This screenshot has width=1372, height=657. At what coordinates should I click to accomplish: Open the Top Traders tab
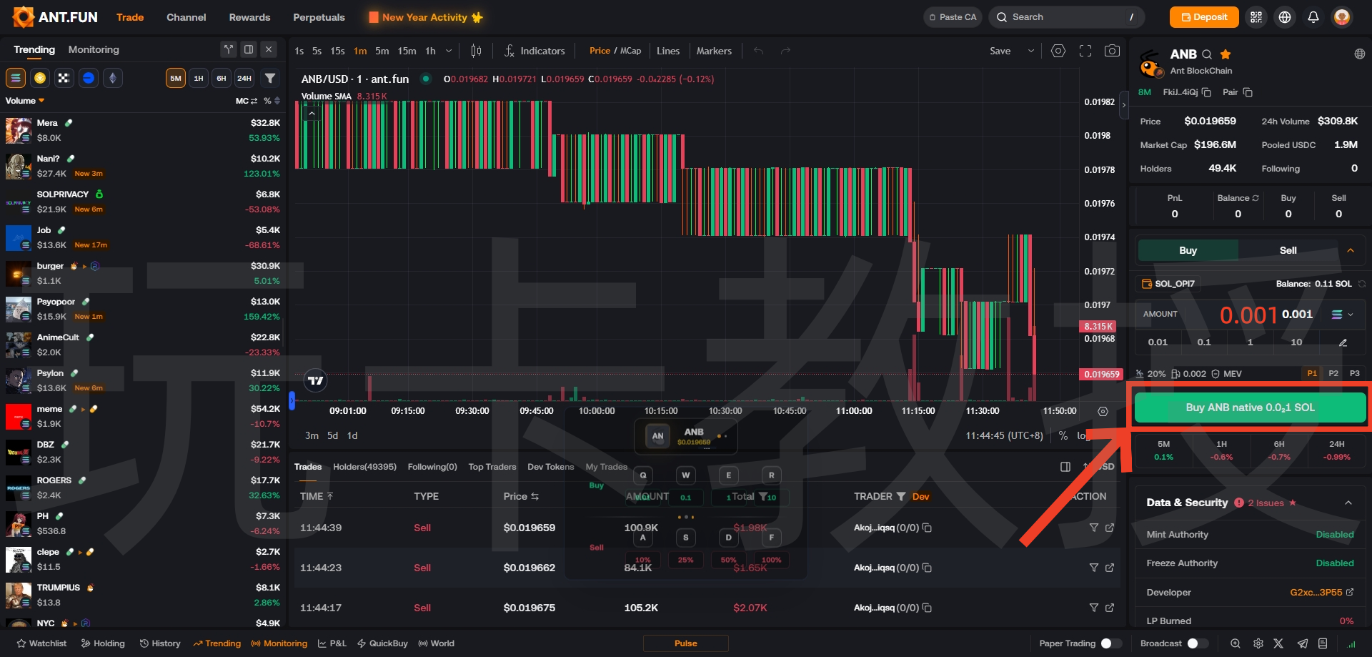(492, 467)
